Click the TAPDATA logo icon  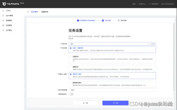tap(4, 4)
